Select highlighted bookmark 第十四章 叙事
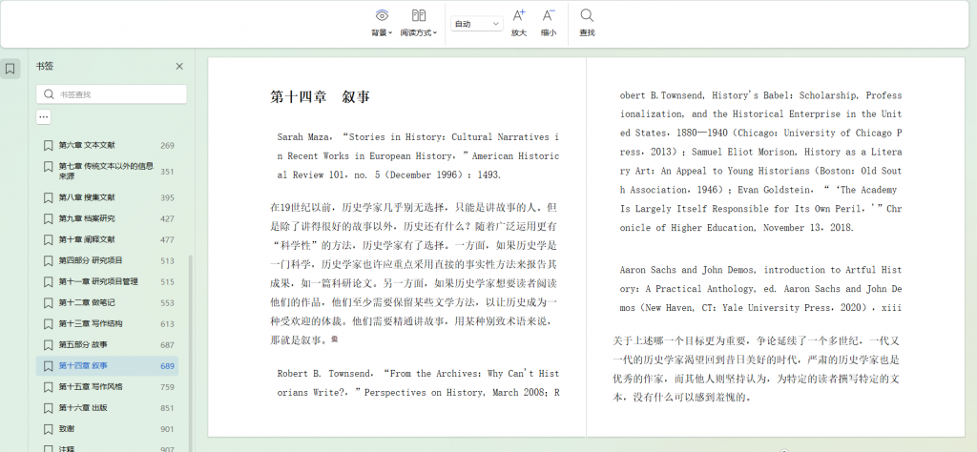The width and height of the screenshot is (977, 452). click(107, 366)
